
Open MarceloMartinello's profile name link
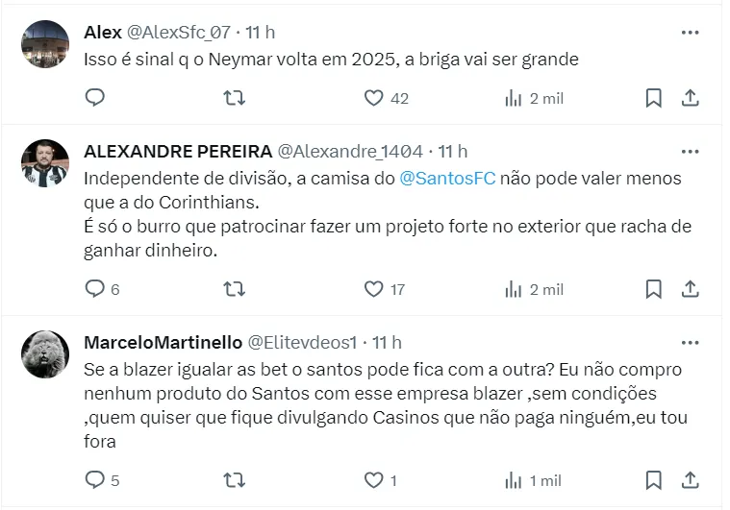(164, 342)
